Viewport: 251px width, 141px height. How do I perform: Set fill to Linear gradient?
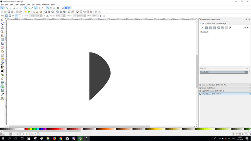(210, 28)
